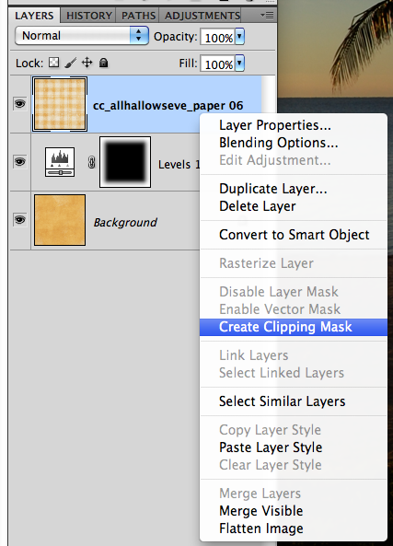The height and width of the screenshot is (546, 393).
Task: Select Duplicate Layer... in the menu
Action: 273,189
